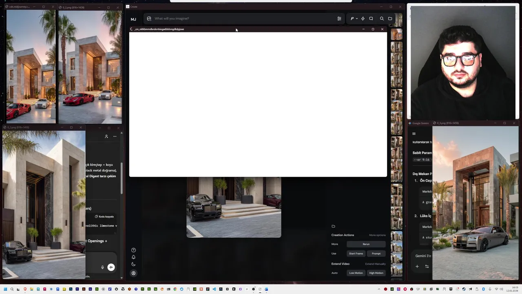Click the plus icon in Gemini input
522x294 pixels.
coord(417,266)
